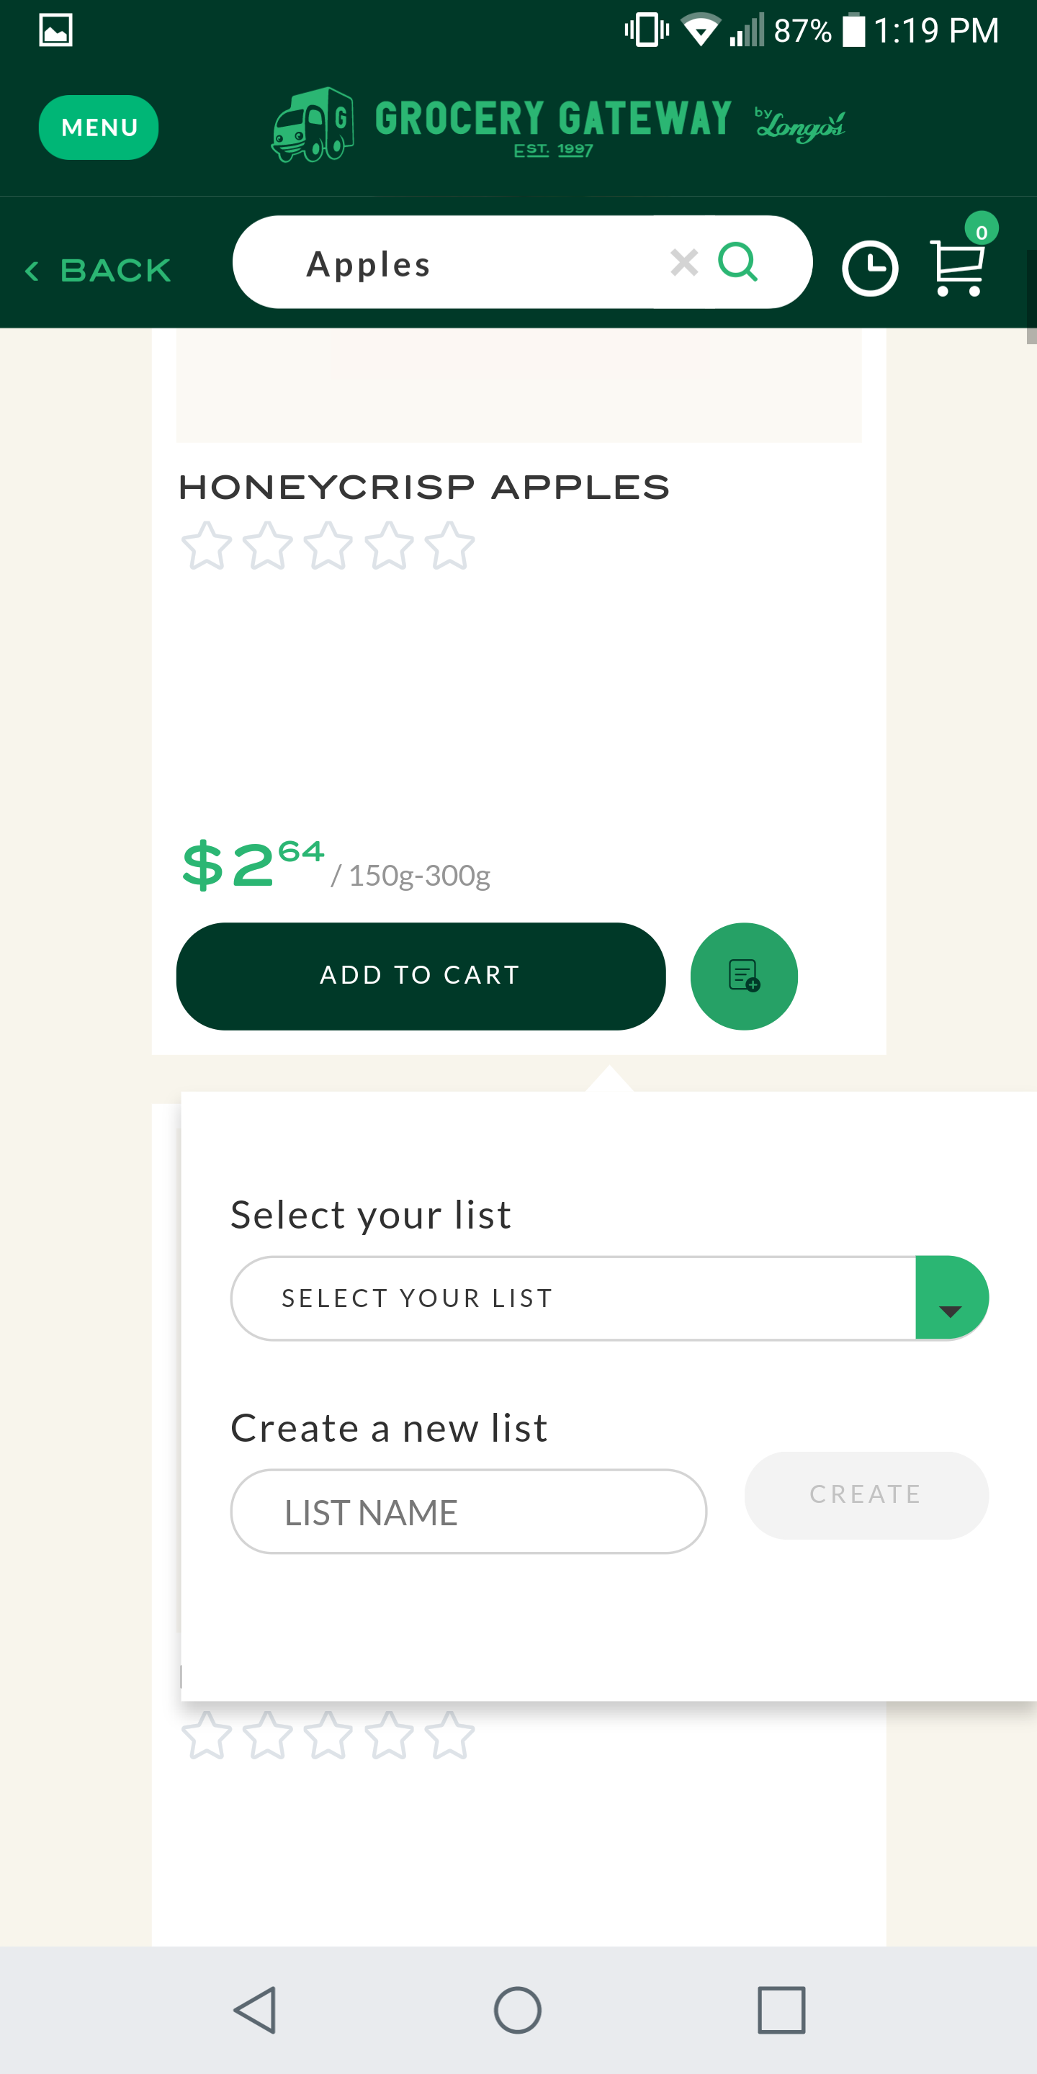Expand the Select Your List dropdown arrow

coord(951,1298)
